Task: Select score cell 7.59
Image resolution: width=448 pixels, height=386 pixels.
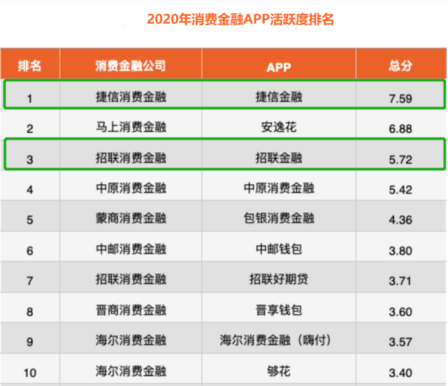Action: (400, 98)
